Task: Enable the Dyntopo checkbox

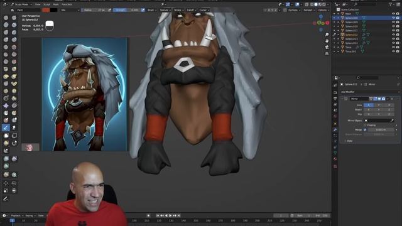Action: 285,10
